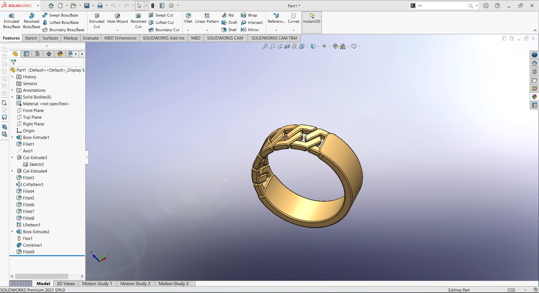The height and width of the screenshot is (293, 539).
Task: Open the Hole Wizard dropdown arrow
Action: (x=118, y=30)
